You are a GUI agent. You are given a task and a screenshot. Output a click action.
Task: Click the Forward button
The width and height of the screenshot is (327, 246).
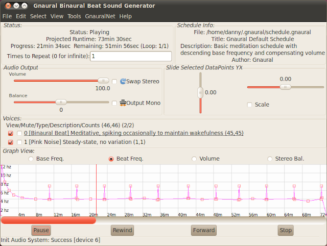204,230
